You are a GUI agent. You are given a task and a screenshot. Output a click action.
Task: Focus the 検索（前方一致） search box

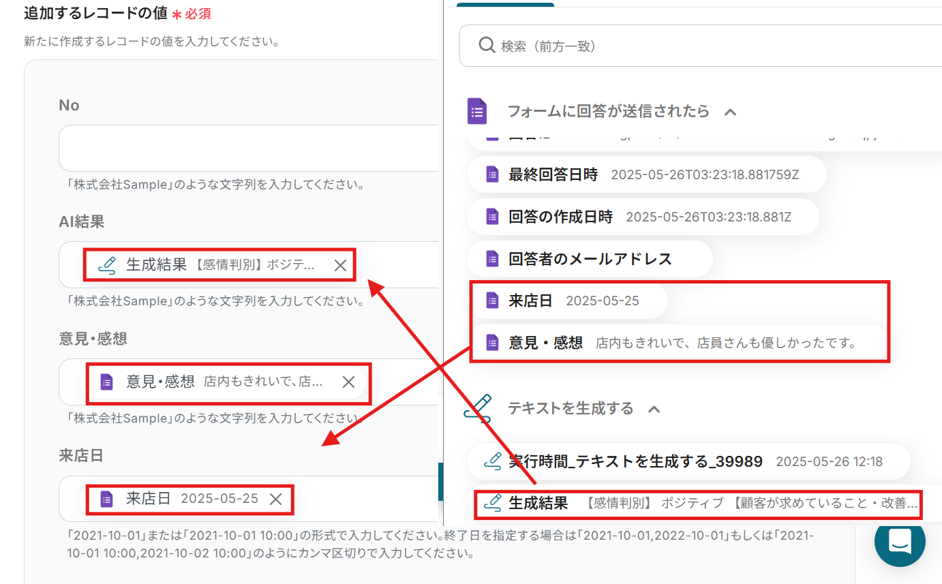point(701,46)
